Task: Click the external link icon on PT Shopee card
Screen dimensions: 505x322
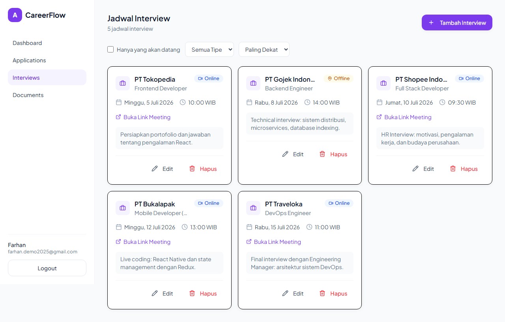Action: pos(379,117)
